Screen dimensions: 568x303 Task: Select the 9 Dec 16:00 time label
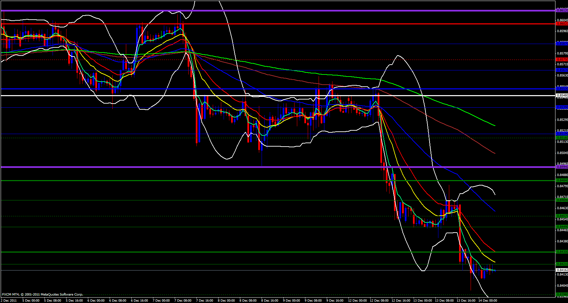click(335, 301)
